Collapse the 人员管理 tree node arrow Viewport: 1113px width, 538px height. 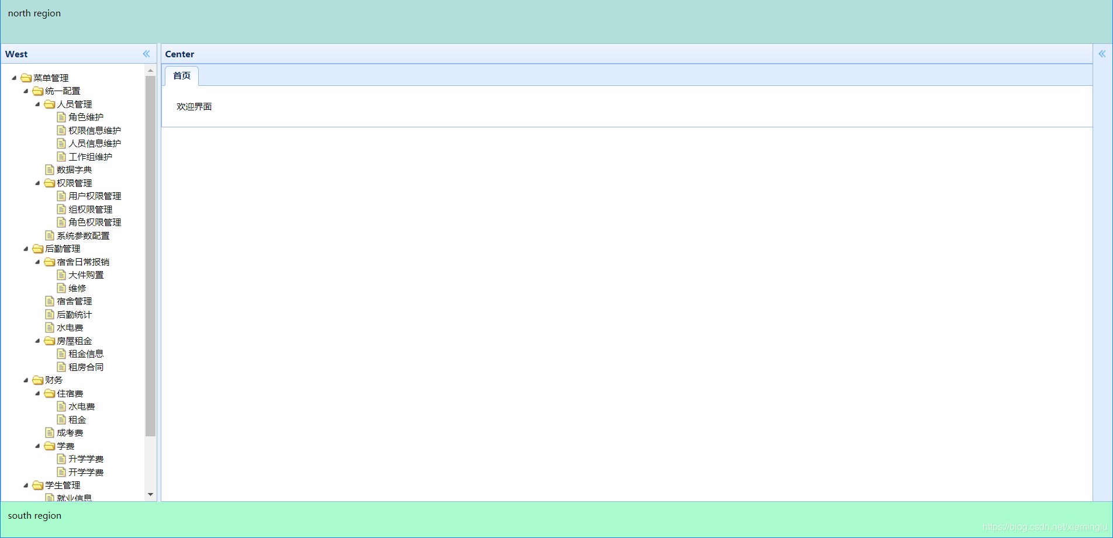pyautogui.click(x=37, y=104)
